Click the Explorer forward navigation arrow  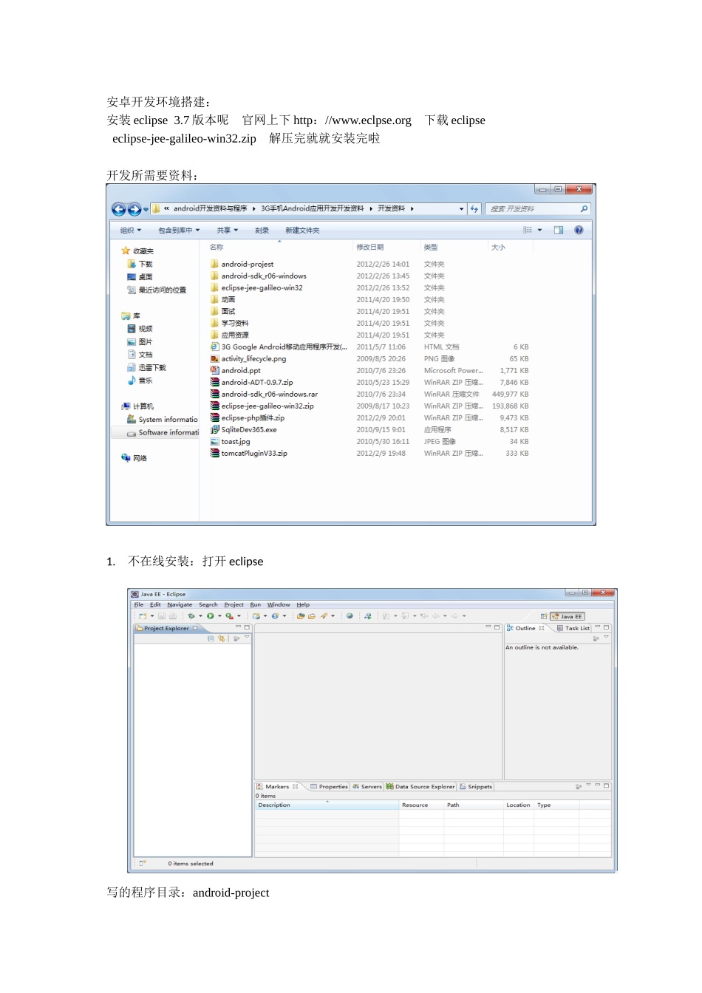[134, 209]
